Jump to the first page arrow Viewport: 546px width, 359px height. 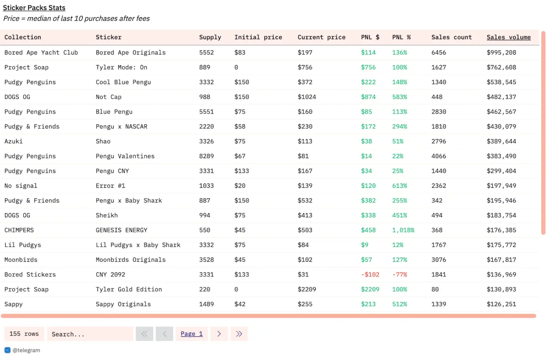(144, 334)
